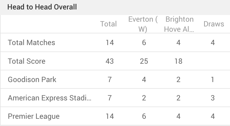Open the American Express Stadi... row
The height and width of the screenshot is (126, 230).
(115, 98)
